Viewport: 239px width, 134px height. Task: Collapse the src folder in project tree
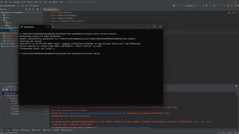(1, 20)
